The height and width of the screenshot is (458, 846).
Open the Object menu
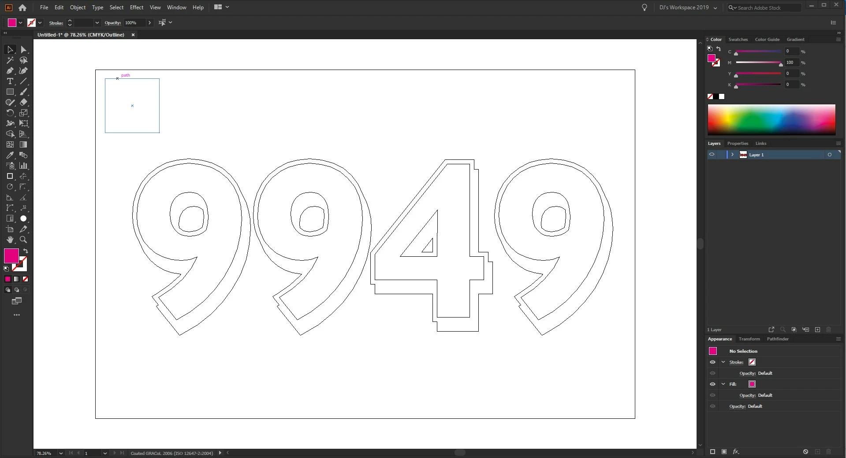tap(78, 7)
